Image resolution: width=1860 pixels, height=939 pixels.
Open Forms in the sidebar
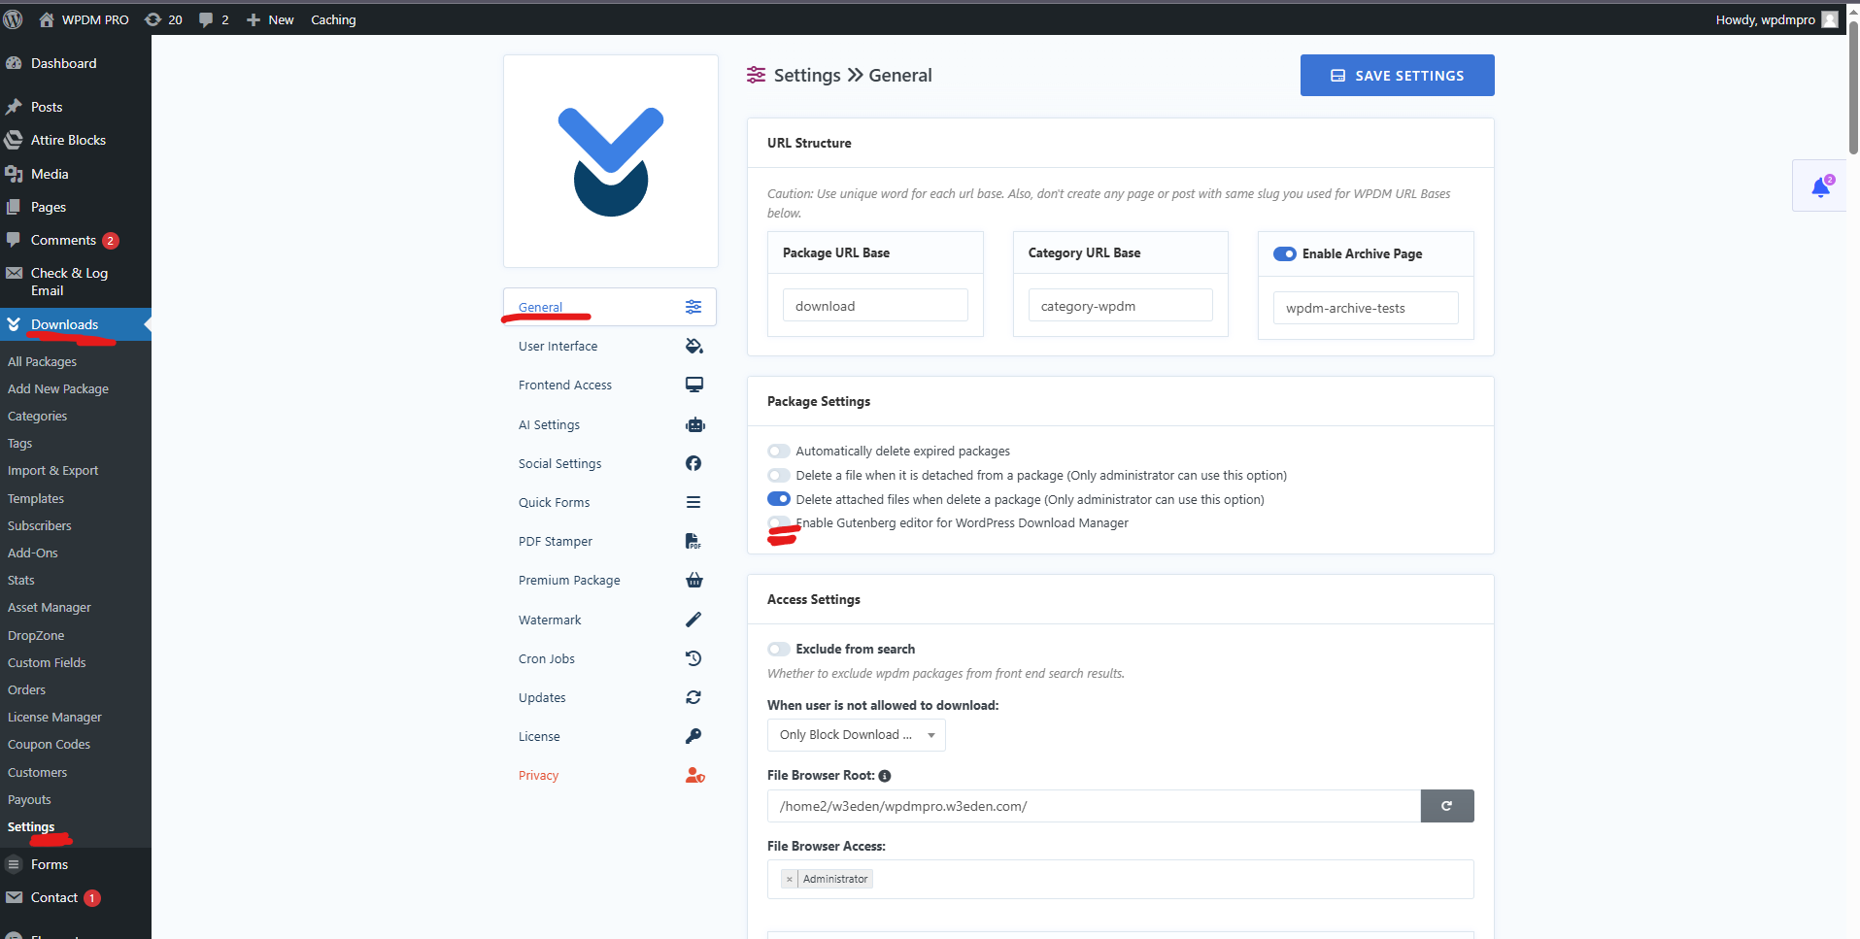50,864
